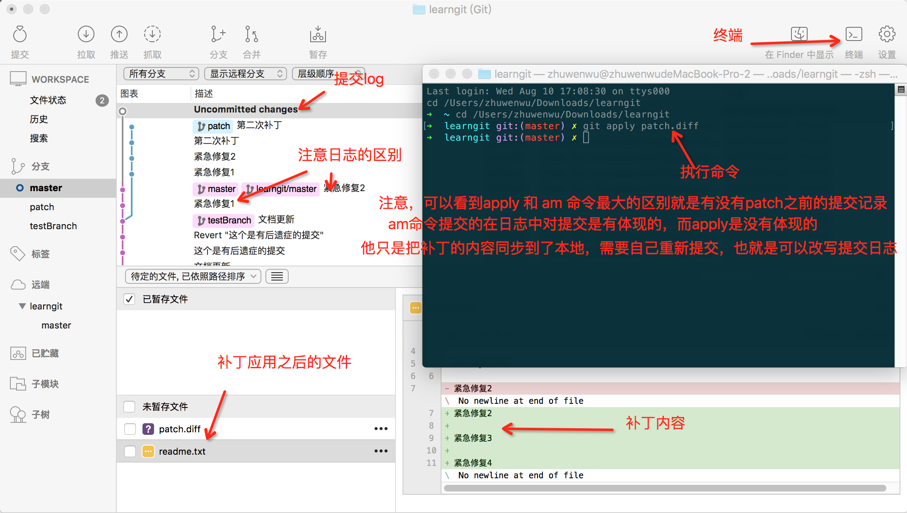Open the 设置 (Settings) gear icon
Image resolution: width=907 pixels, height=513 pixels.
point(887,35)
